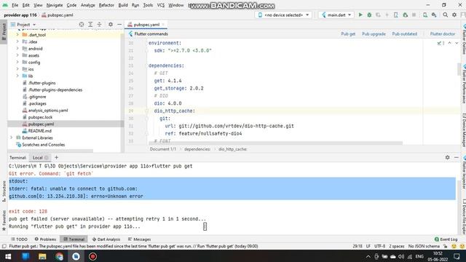Screen dimensions: 466x262
Task: Open the Event Log button
Action: point(446,239)
